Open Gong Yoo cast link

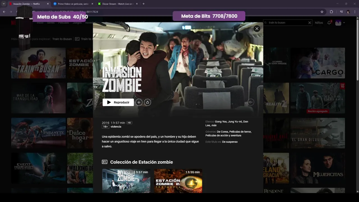[221, 121]
